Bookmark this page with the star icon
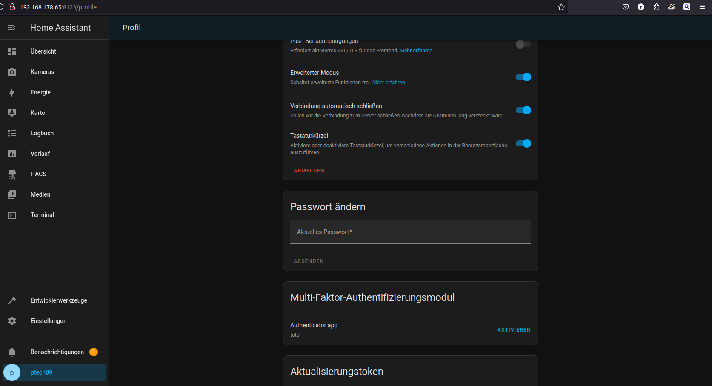The image size is (712, 386). [561, 7]
